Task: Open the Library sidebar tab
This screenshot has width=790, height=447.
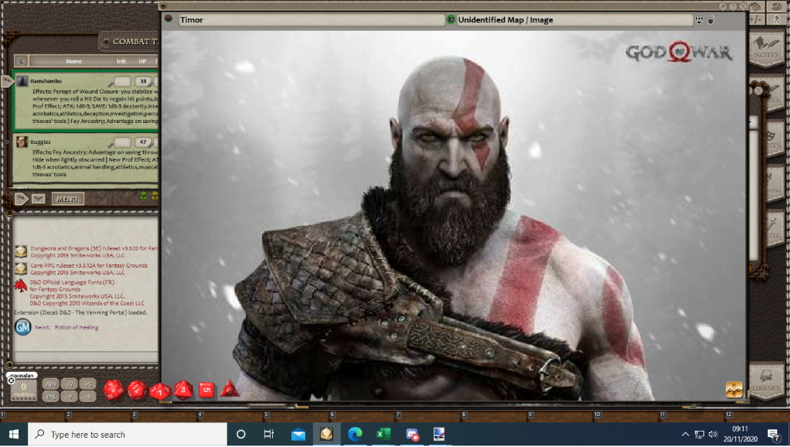Action: pyautogui.click(x=766, y=381)
